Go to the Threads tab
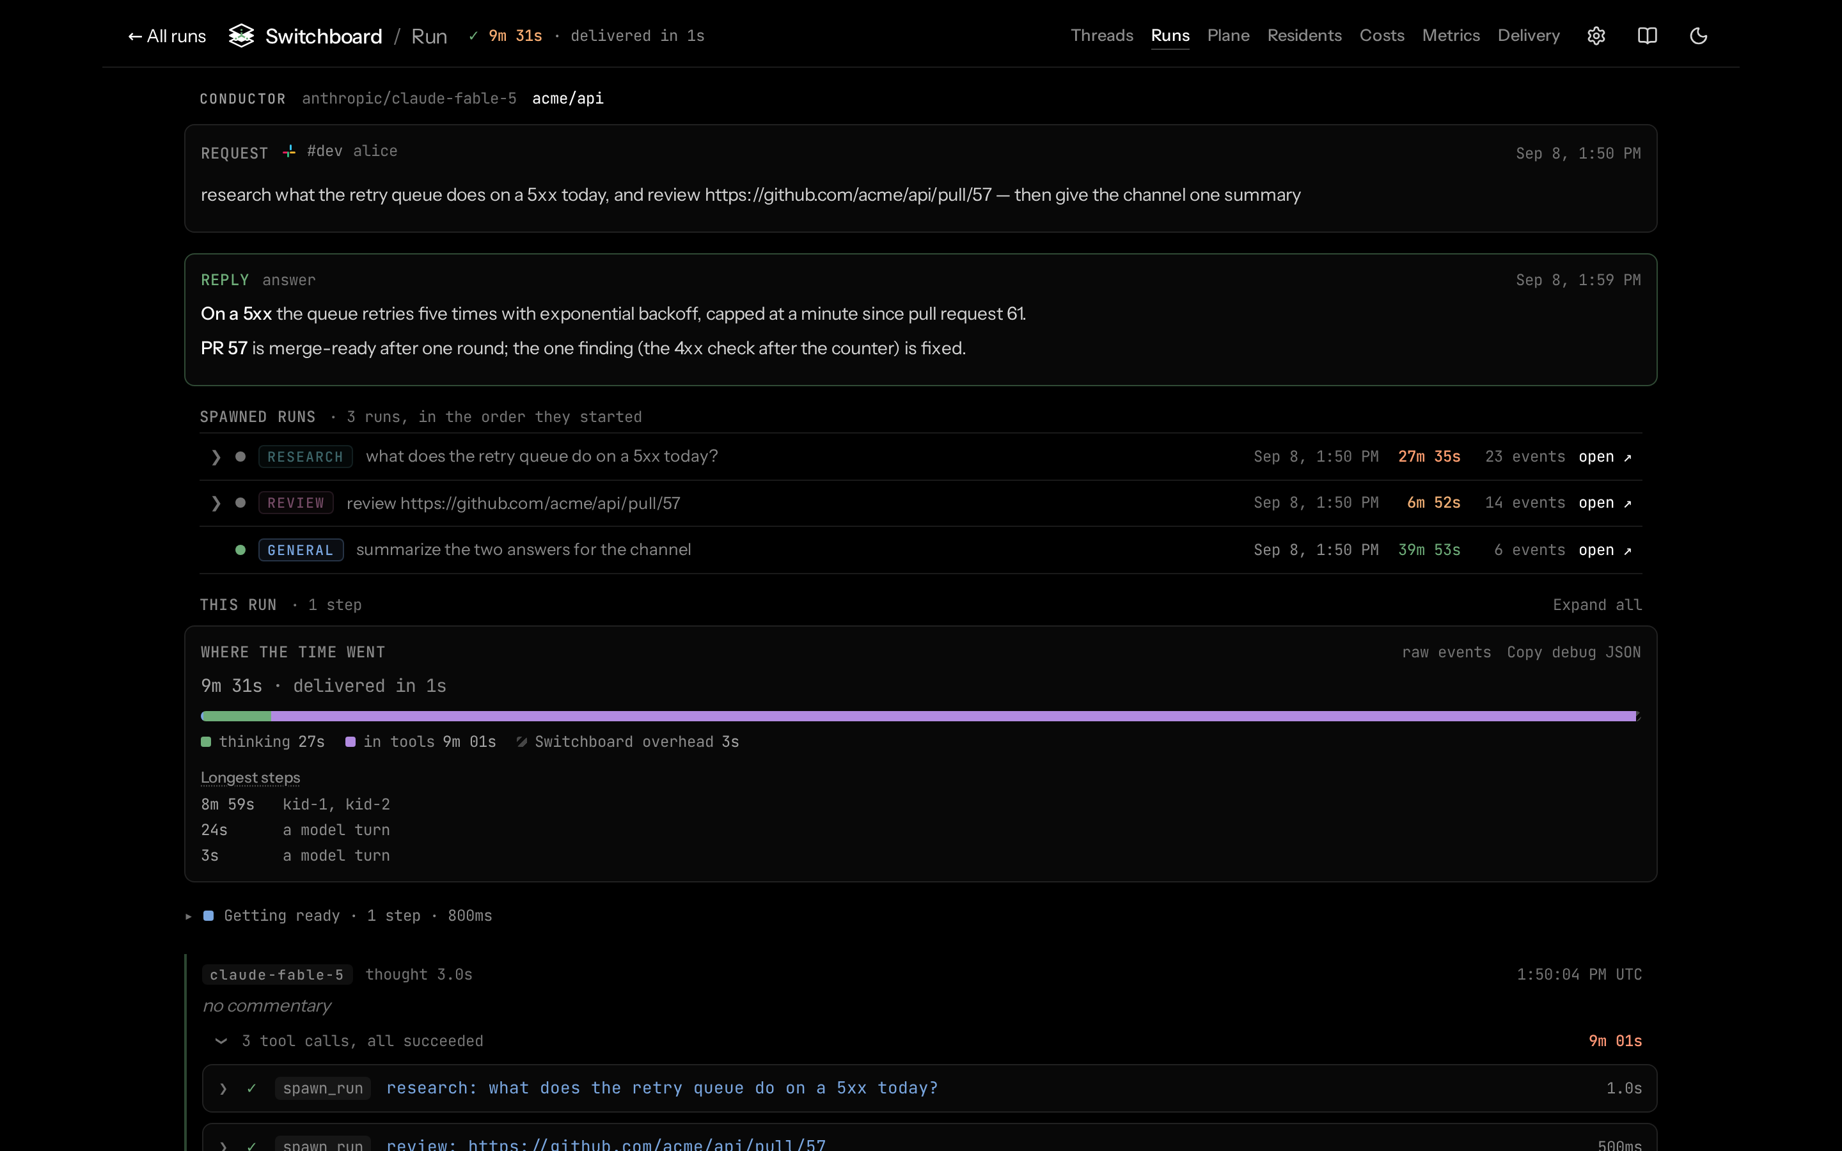 (x=1101, y=36)
